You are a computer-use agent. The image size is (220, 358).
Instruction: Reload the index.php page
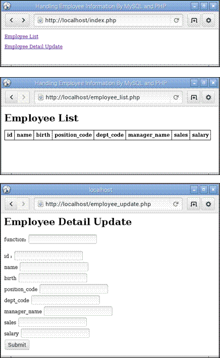(176, 20)
